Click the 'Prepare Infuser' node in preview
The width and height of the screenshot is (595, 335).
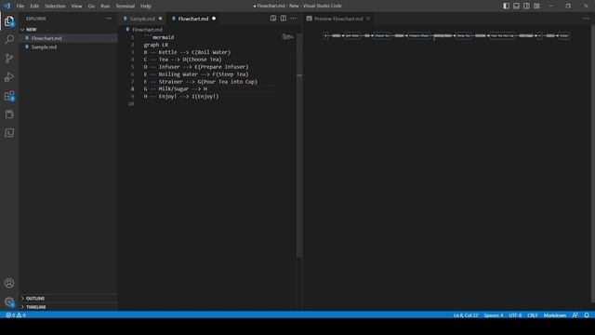point(419,35)
